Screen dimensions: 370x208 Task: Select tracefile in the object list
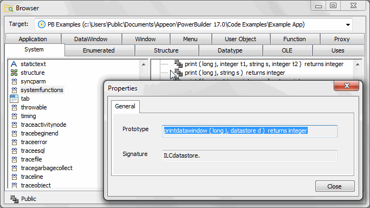click(31, 159)
